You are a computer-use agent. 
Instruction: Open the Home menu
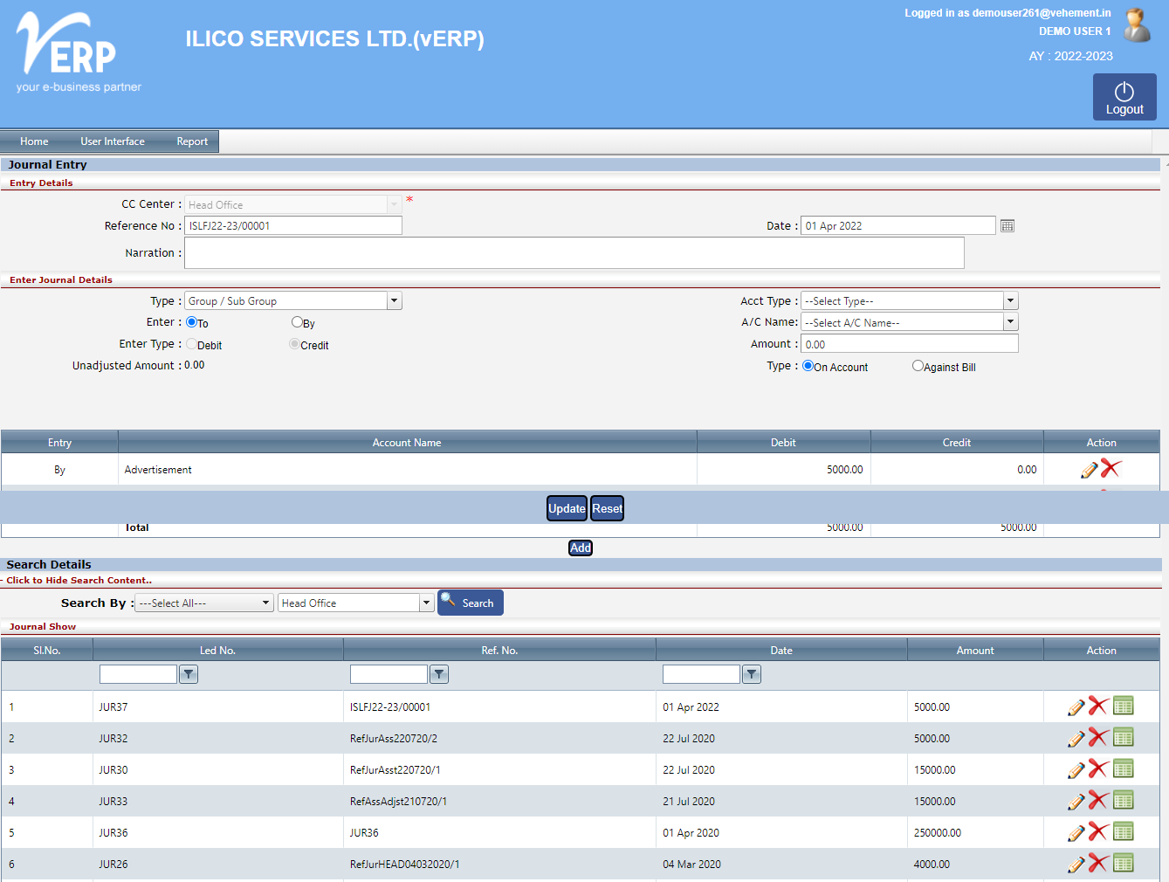(34, 141)
